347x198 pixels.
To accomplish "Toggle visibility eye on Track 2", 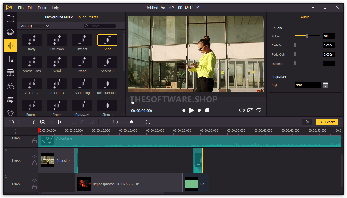I will (34, 157).
